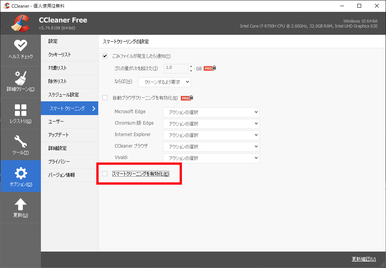Open the バージョン情報 page
This screenshot has width=386, height=268.
70,175
